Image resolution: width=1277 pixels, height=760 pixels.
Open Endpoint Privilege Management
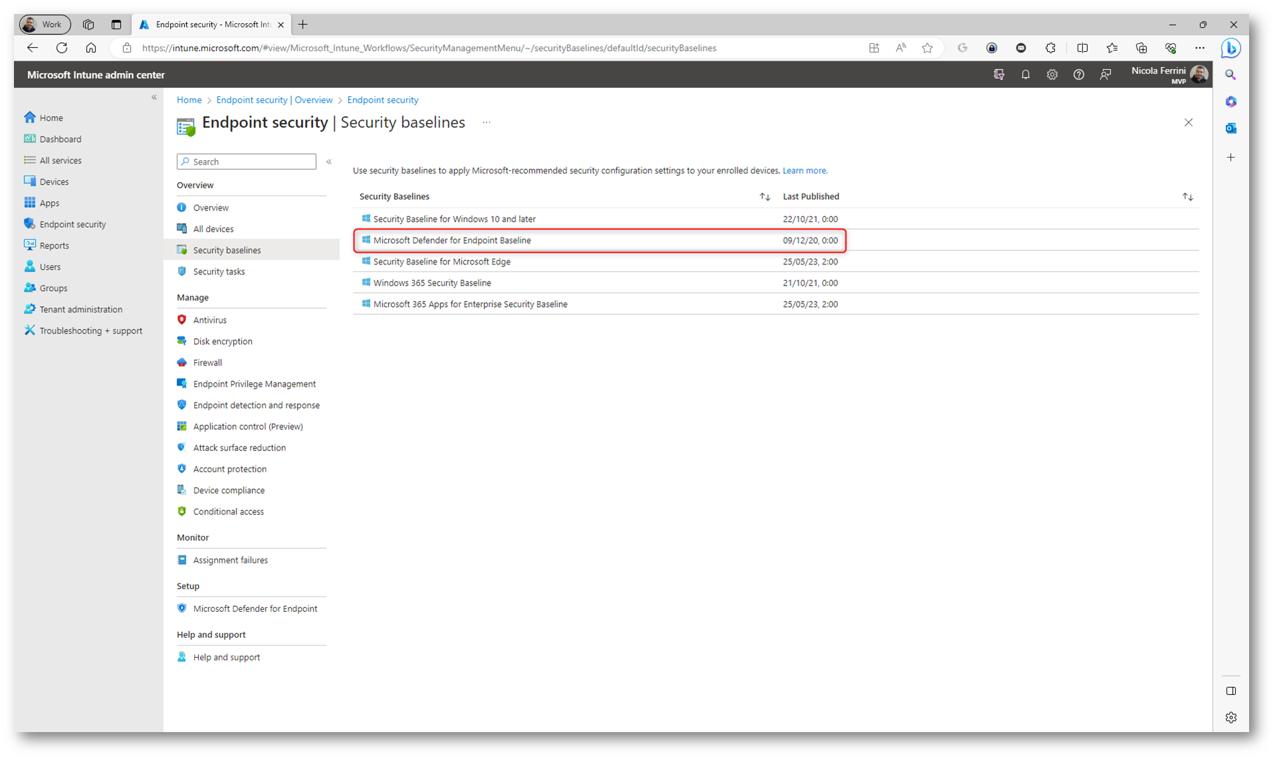(x=254, y=383)
